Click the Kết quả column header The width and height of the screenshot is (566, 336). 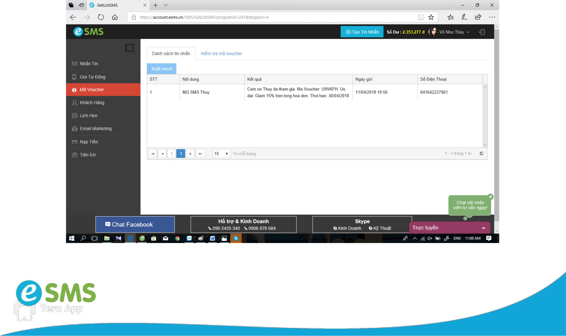click(299, 79)
